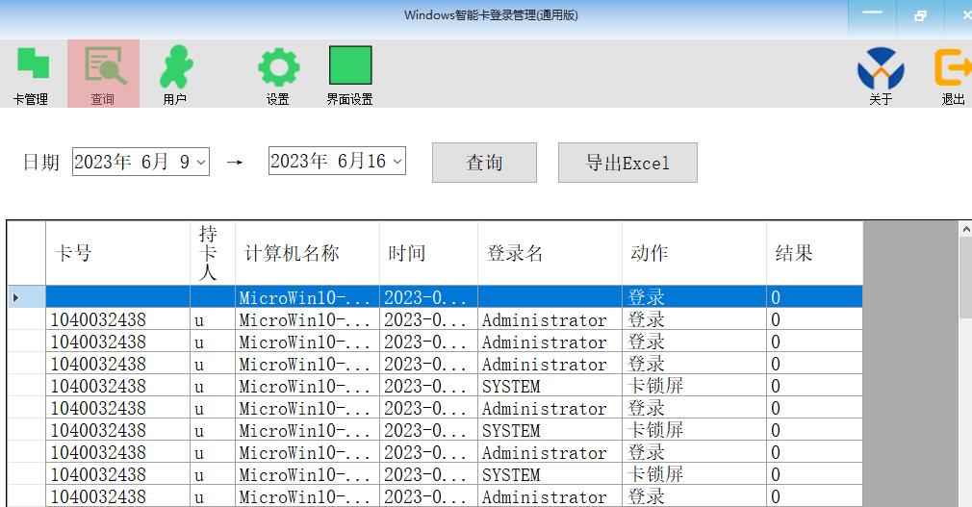Open 界面设置 green square icon

[x=349, y=73]
